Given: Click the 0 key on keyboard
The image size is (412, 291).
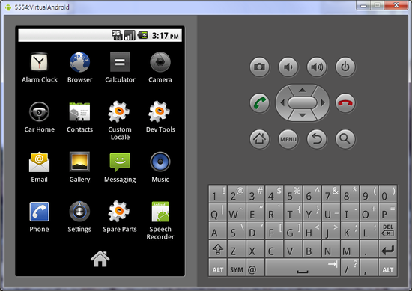Looking at the screenshot, I should [x=388, y=194].
